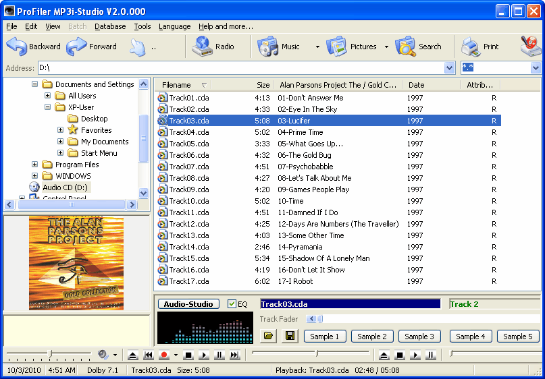Click the folder tree's horizontal scroll-right arrow
Image resolution: width=545 pixels, height=379 pixels.
(132, 205)
